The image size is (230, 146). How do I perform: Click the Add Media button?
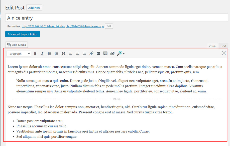[x=17, y=45]
